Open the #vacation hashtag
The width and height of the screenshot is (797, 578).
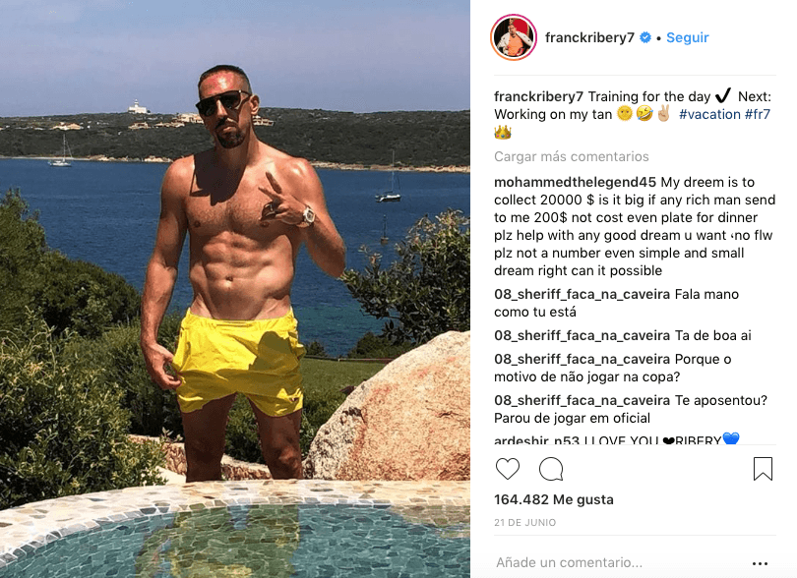coord(709,114)
